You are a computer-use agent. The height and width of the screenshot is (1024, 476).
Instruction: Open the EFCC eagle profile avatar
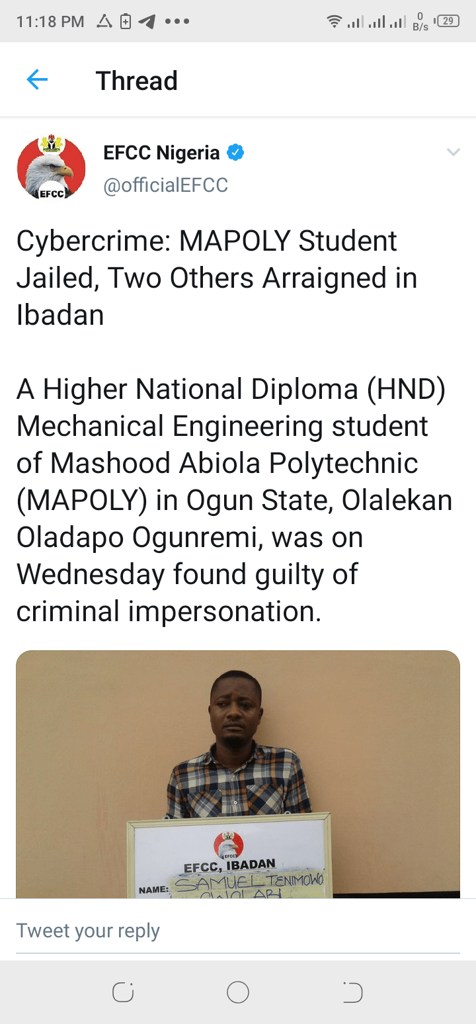(52, 167)
